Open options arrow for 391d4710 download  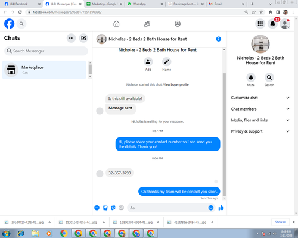pyautogui.click(x=49, y=223)
